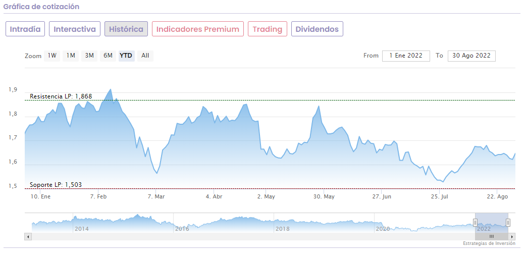The image size is (526, 253).
Task: Zoom chart to 6M
Action: point(108,56)
